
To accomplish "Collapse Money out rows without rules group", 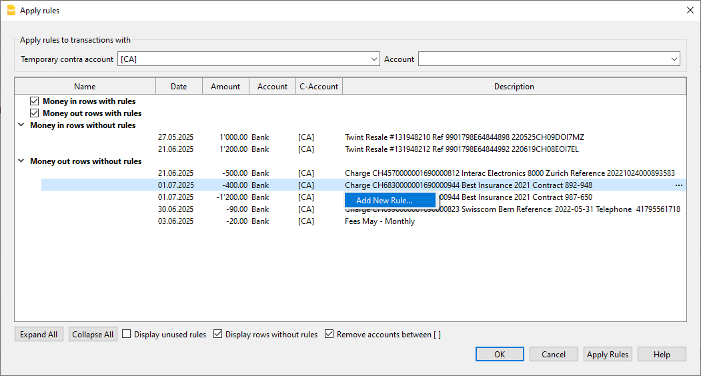I will [21, 161].
